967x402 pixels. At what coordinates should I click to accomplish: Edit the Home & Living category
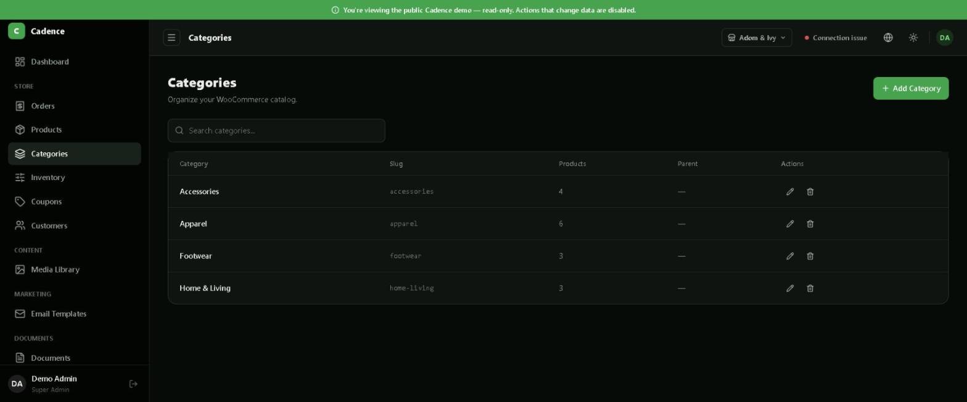[789, 288]
